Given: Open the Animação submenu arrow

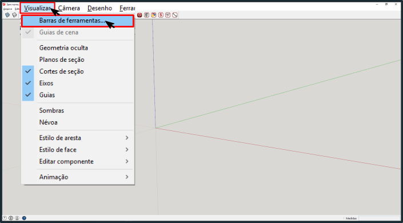Looking at the screenshot, I should click(x=127, y=177).
